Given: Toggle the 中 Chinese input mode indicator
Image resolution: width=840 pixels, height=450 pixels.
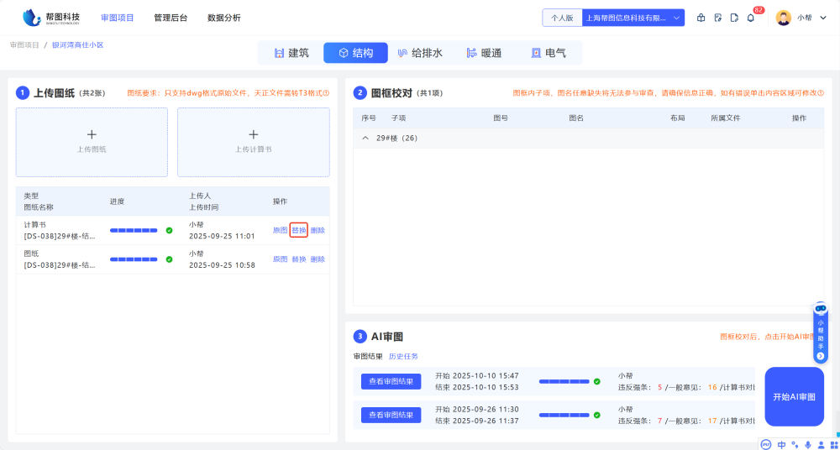Looking at the screenshot, I should pos(781,444).
